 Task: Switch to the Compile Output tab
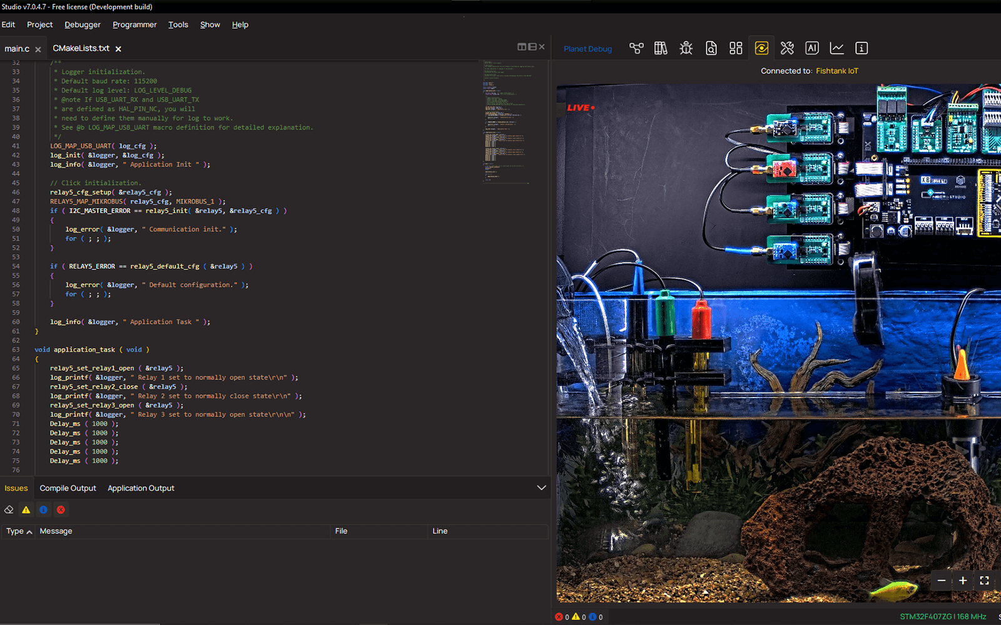[68, 488]
